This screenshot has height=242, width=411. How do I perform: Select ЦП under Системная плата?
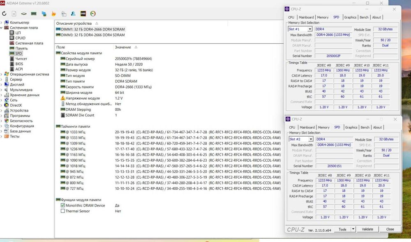pyautogui.click(x=18, y=33)
